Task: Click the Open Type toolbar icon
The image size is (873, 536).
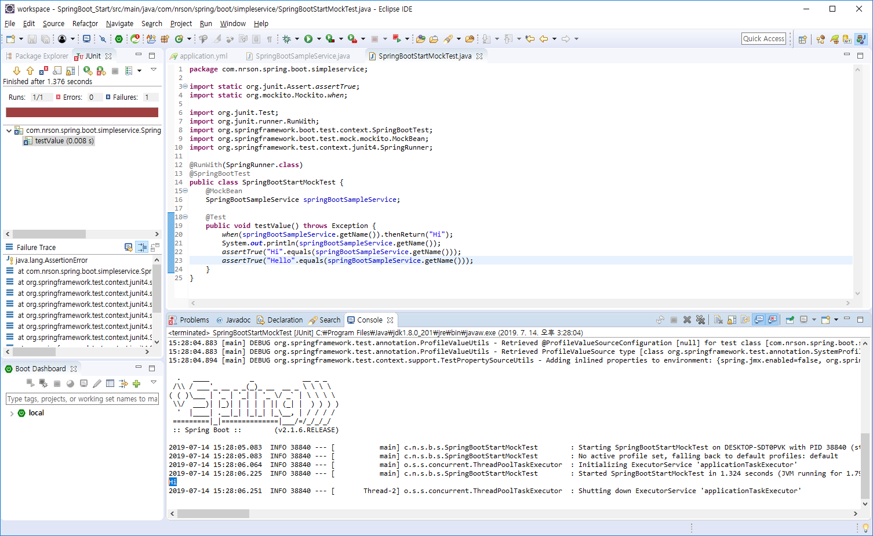Action: tap(421, 39)
